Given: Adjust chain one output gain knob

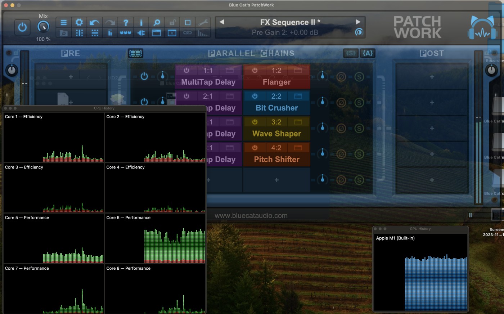Looking at the screenshot, I should [323, 76].
